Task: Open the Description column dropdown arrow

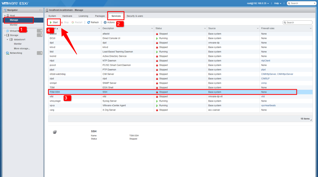Action: pos(152,29)
